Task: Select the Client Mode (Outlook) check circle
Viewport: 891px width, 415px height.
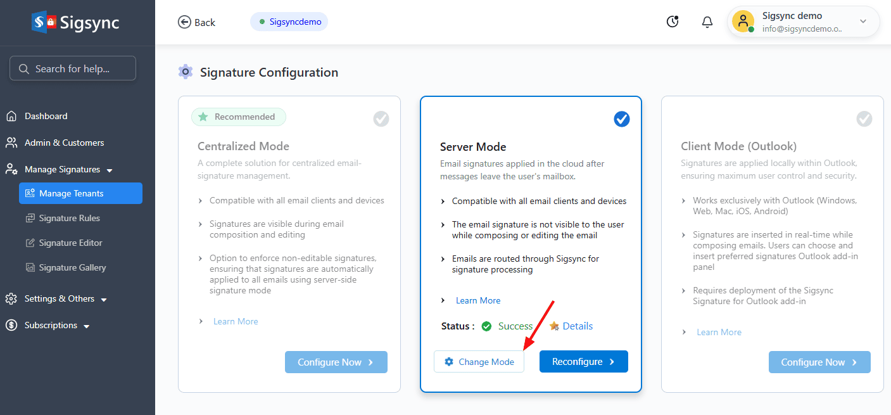Action: [x=864, y=118]
